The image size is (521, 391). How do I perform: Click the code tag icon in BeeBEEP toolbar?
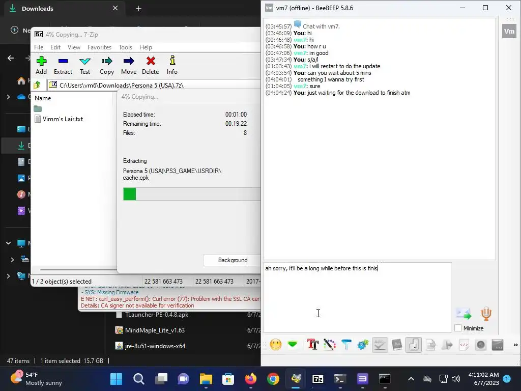pos(464,345)
